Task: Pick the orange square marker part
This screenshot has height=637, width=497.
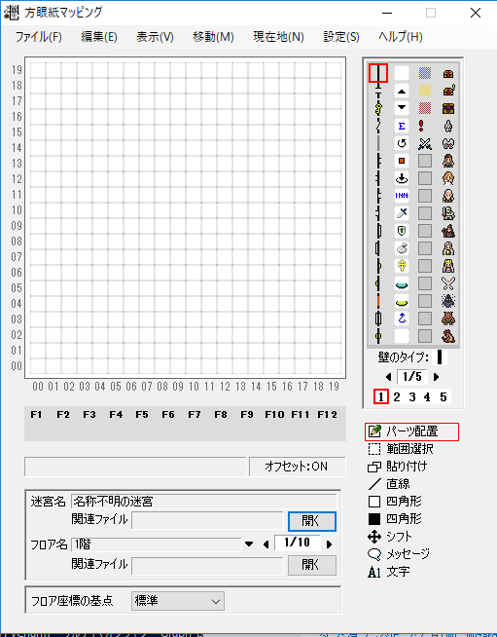Action: [402, 161]
